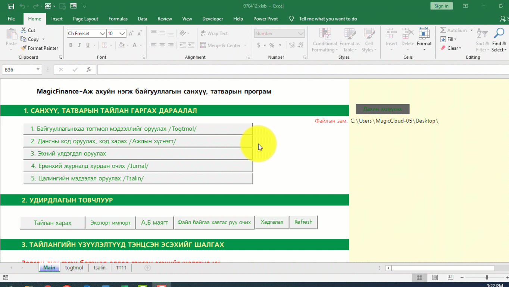The image size is (509, 287).
Task: Click the Insert Function fx icon
Action: pyautogui.click(x=89, y=70)
